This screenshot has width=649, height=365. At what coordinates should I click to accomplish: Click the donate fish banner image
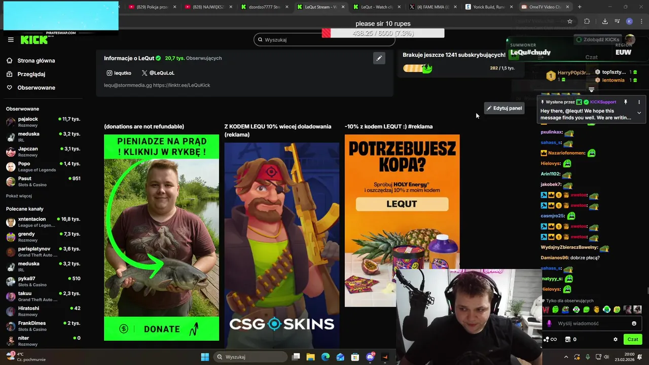(161, 237)
